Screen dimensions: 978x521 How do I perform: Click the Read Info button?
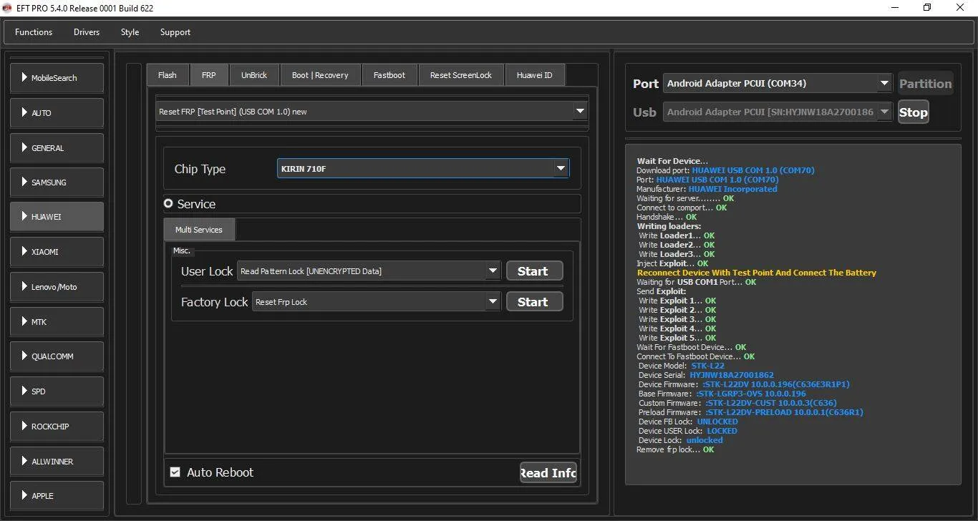(548, 472)
